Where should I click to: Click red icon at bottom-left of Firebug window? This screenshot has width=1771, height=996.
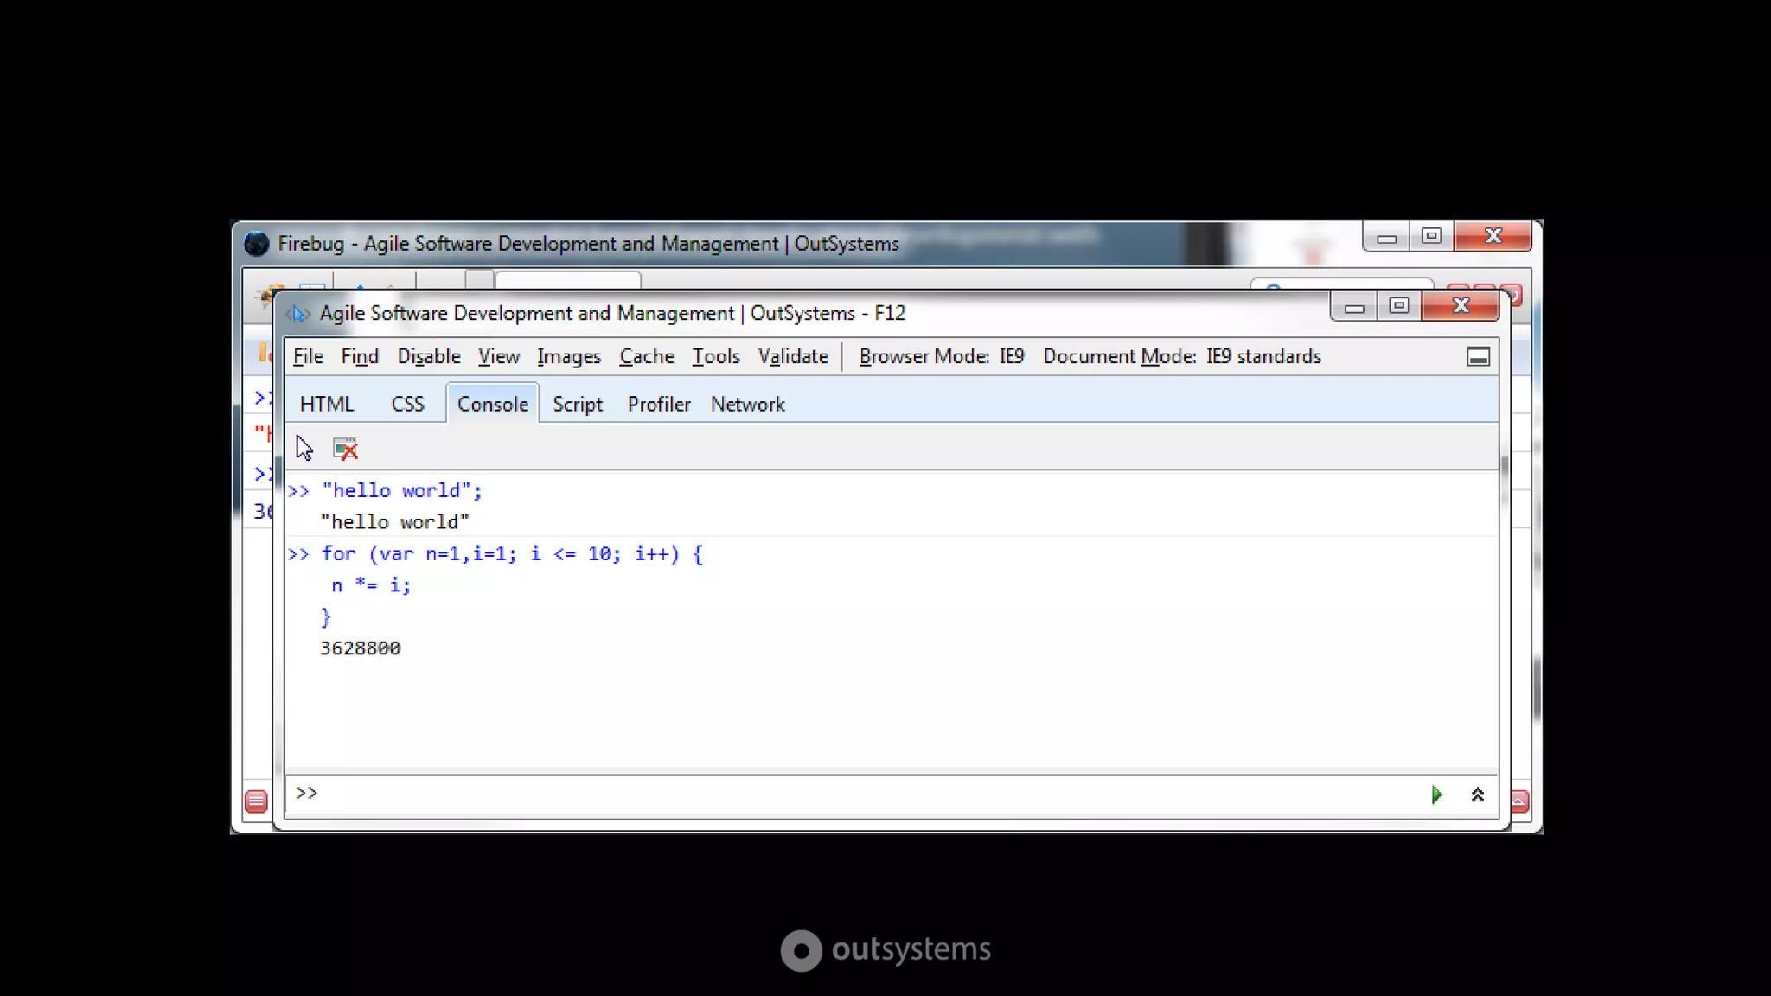256,801
